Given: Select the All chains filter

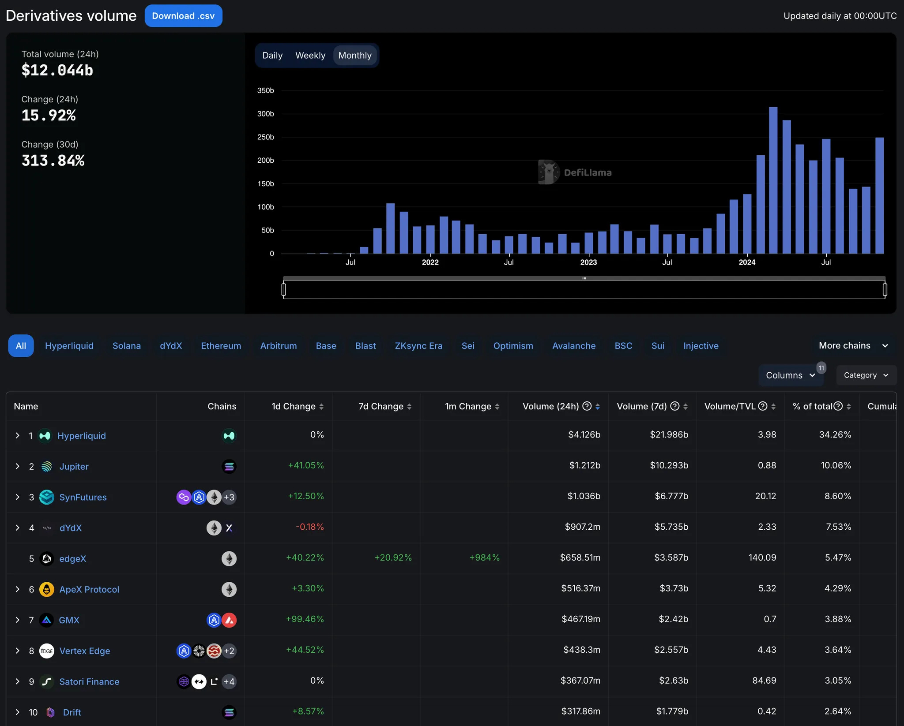Looking at the screenshot, I should [x=21, y=346].
